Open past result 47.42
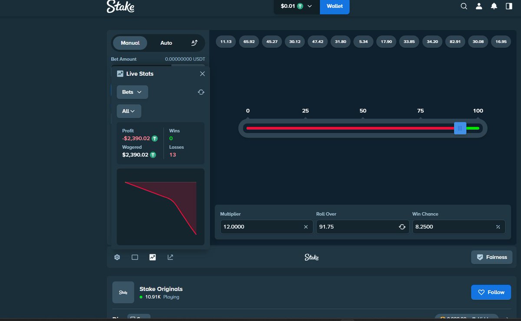The height and width of the screenshot is (321, 521). tap(317, 42)
